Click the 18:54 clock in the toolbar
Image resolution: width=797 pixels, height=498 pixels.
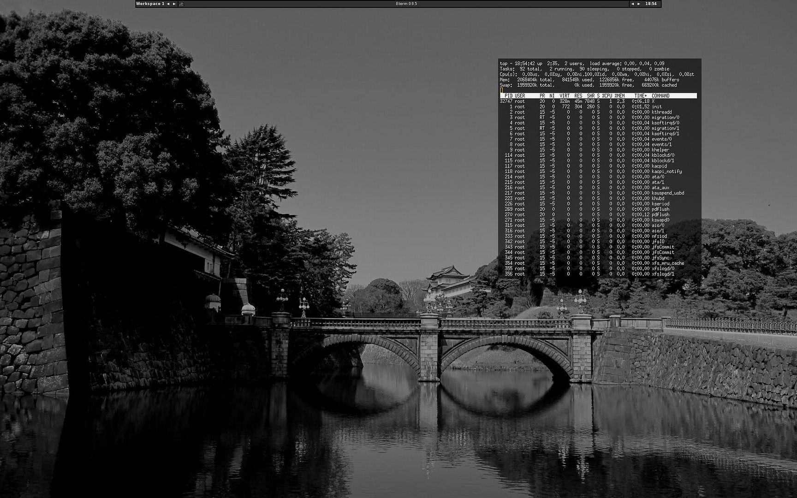click(x=651, y=4)
